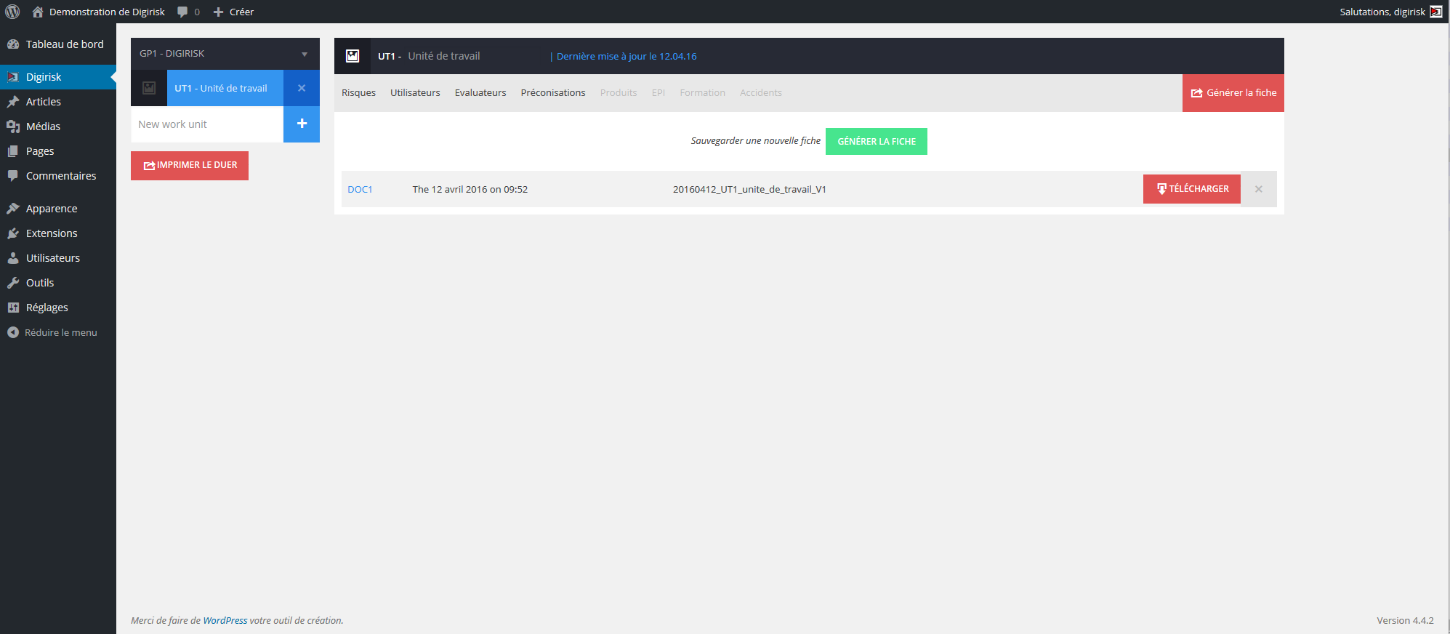Click the Digirisk menu icon
The width and height of the screenshot is (1450, 634).
13,77
